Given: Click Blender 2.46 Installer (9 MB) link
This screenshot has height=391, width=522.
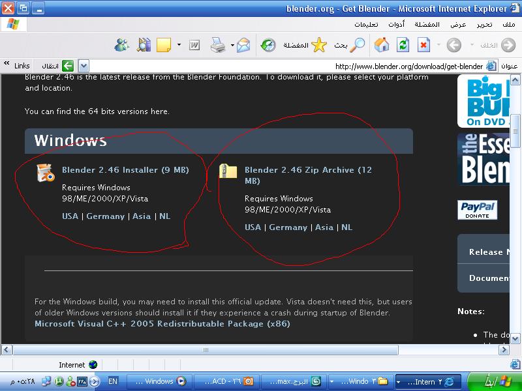Looking at the screenshot, I should [x=125, y=170].
